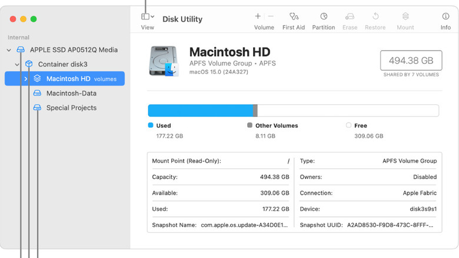Collapse the APPLE SSD AP0512Q Media row
Screen dimensions: 459x258
click(x=9, y=50)
